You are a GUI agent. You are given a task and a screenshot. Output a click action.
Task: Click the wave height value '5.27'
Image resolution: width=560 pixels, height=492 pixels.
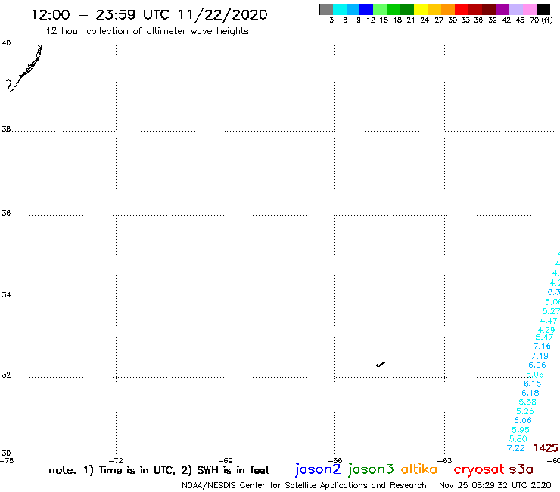[x=551, y=311]
